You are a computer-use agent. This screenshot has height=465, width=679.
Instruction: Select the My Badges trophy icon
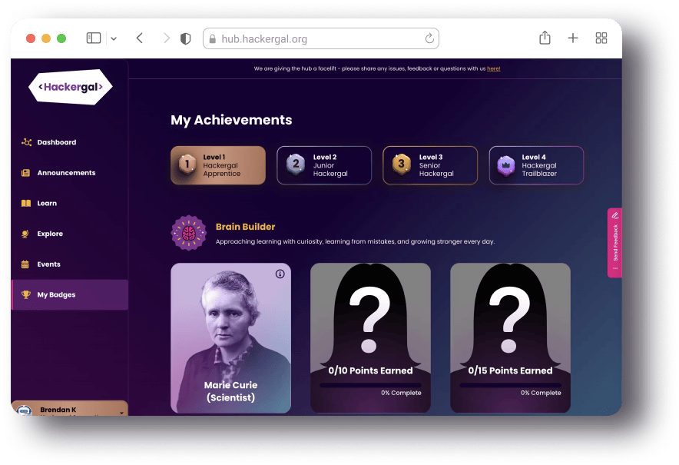click(x=26, y=294)
